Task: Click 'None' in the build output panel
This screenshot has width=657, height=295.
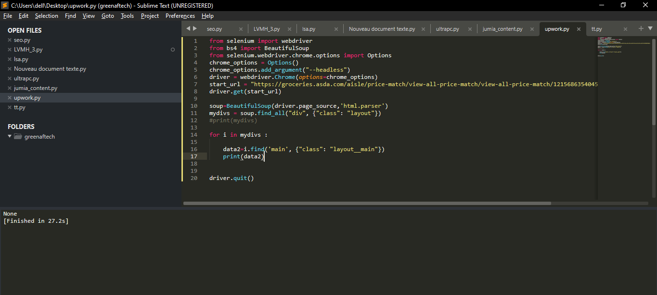Action: coord(10,214)
